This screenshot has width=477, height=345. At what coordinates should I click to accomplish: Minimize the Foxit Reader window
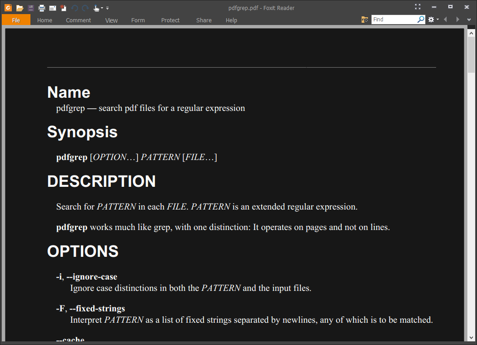click(x=434, y=7)
